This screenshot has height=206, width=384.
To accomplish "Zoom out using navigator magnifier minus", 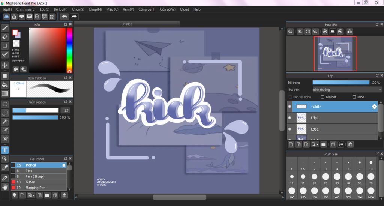I will coord(315,32).
